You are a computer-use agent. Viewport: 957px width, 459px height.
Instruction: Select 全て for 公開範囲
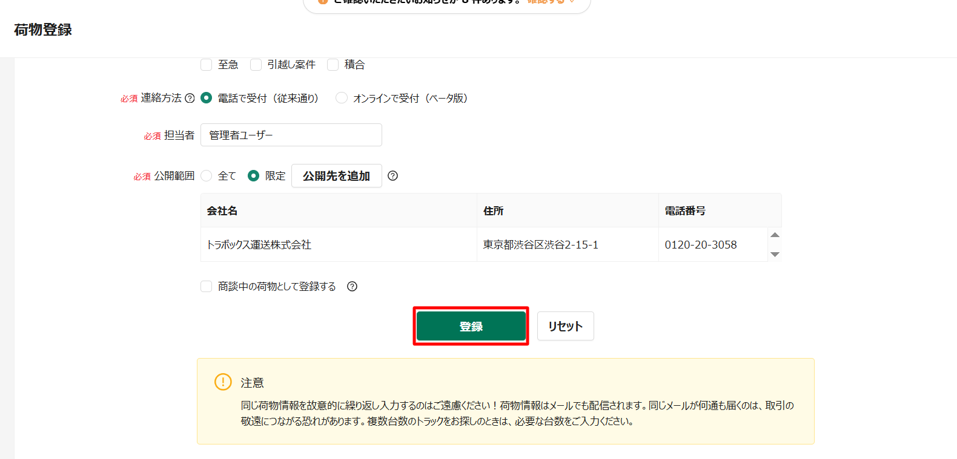point(207,175)
